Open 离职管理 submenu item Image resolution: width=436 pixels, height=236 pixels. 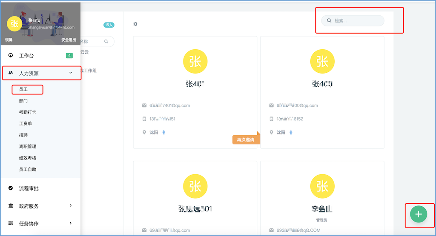(x=28, y=147)
